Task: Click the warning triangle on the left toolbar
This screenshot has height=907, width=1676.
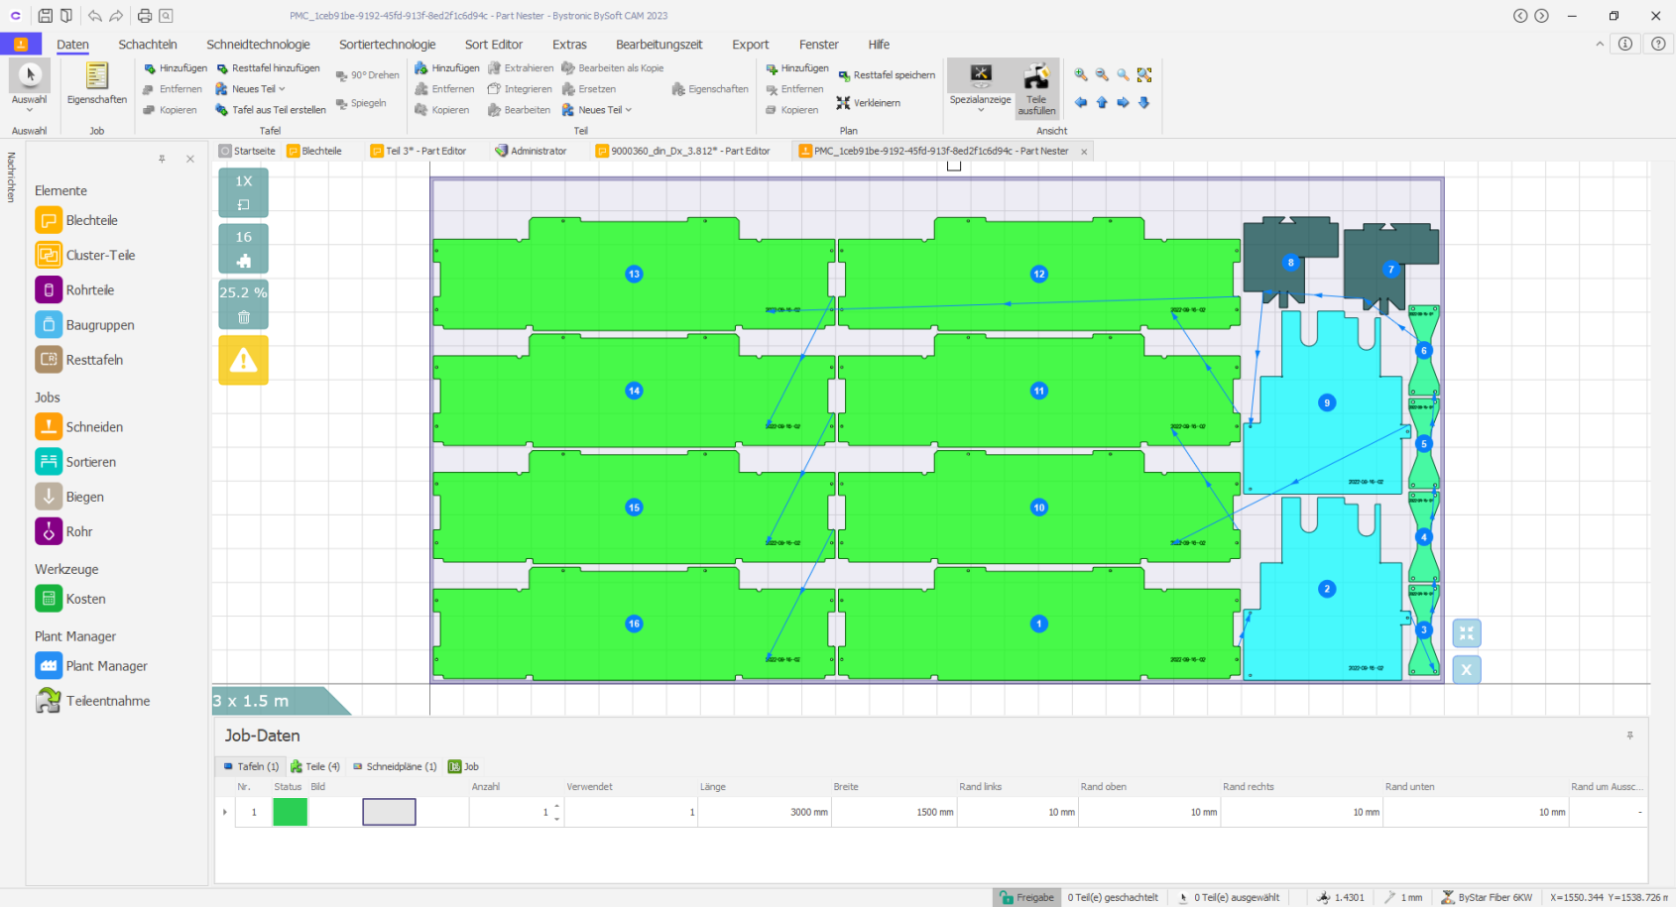Action: coord(243,360)
